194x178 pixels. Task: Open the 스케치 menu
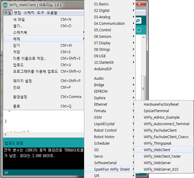pyautogui.click(x=29, y=13)
